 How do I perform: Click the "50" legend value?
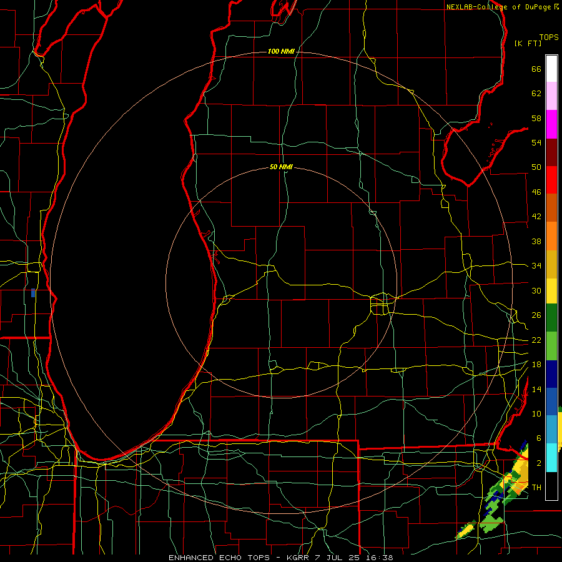click(x=536, y=167)
